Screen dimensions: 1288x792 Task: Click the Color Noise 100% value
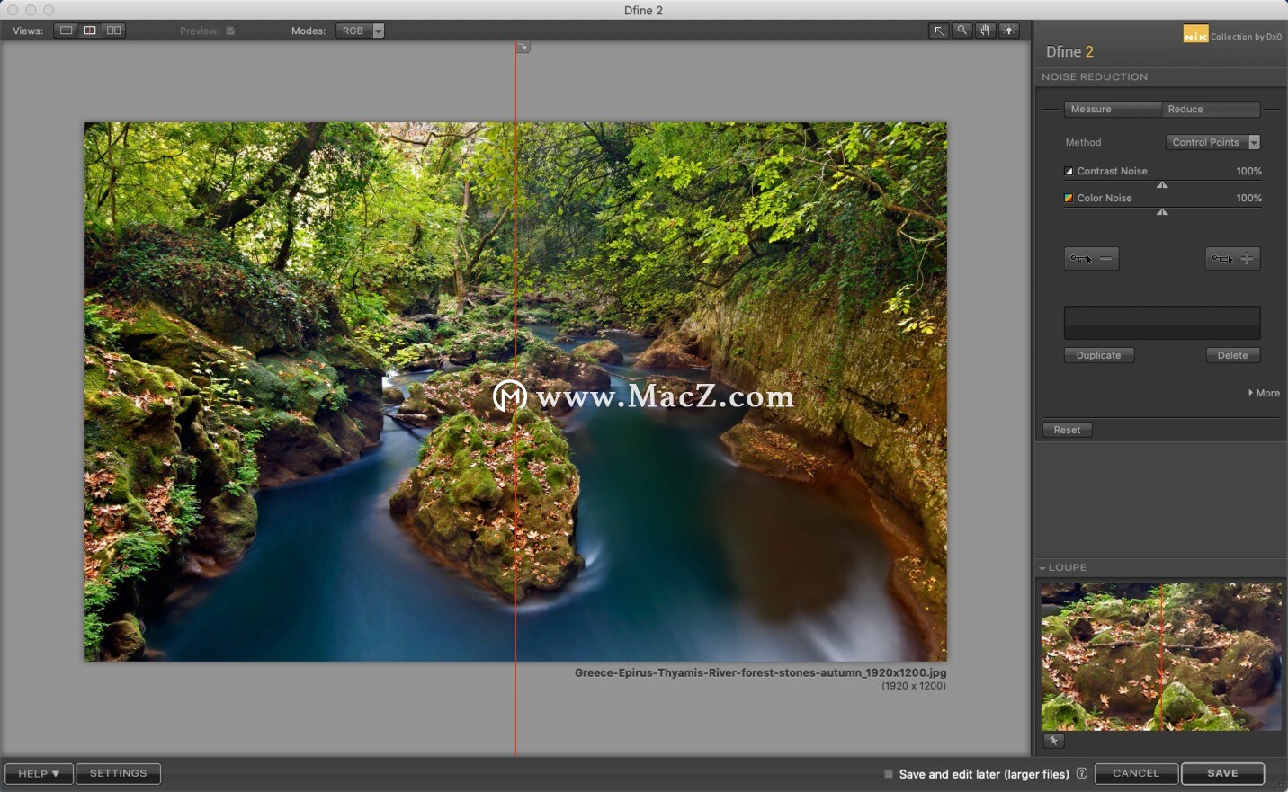pos(1248,198)
